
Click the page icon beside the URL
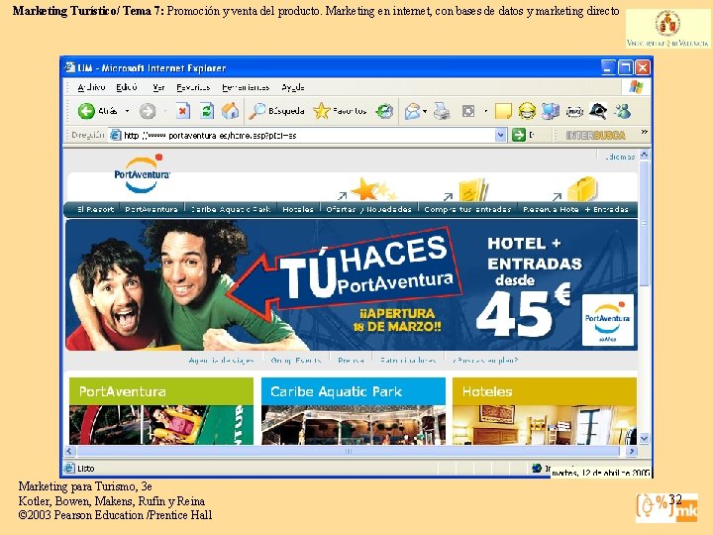pyautogui.click(x=116, y=135)
